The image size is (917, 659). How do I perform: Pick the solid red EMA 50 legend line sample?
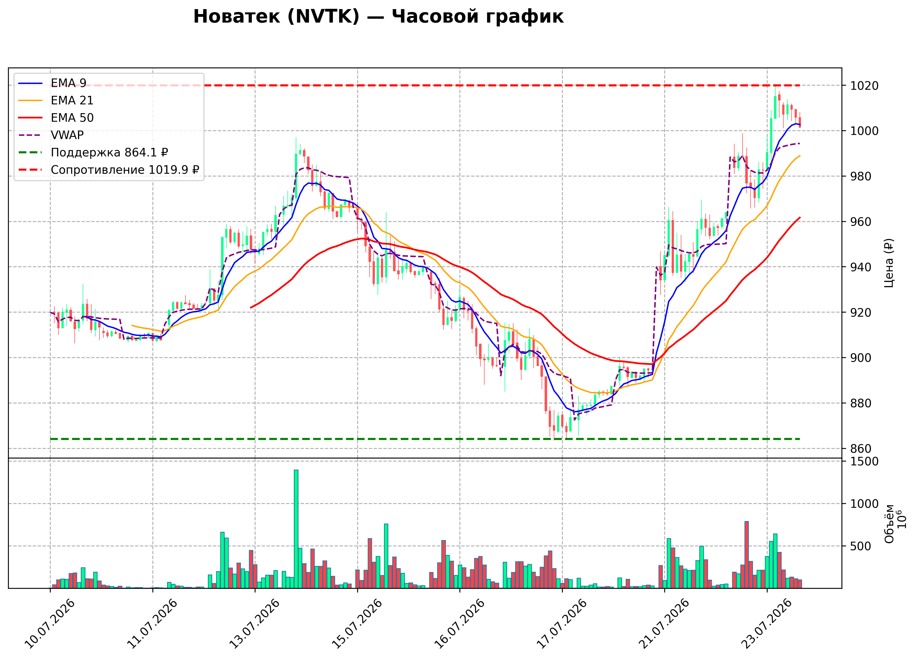[30, 118]
